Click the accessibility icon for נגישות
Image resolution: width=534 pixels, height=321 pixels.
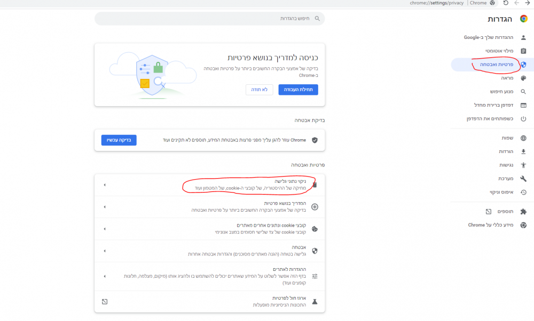[x=523, y=165]
